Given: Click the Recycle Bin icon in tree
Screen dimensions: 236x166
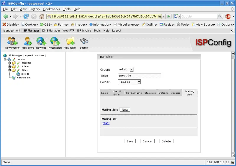Looking at the screenshot, I should point(14,78).
